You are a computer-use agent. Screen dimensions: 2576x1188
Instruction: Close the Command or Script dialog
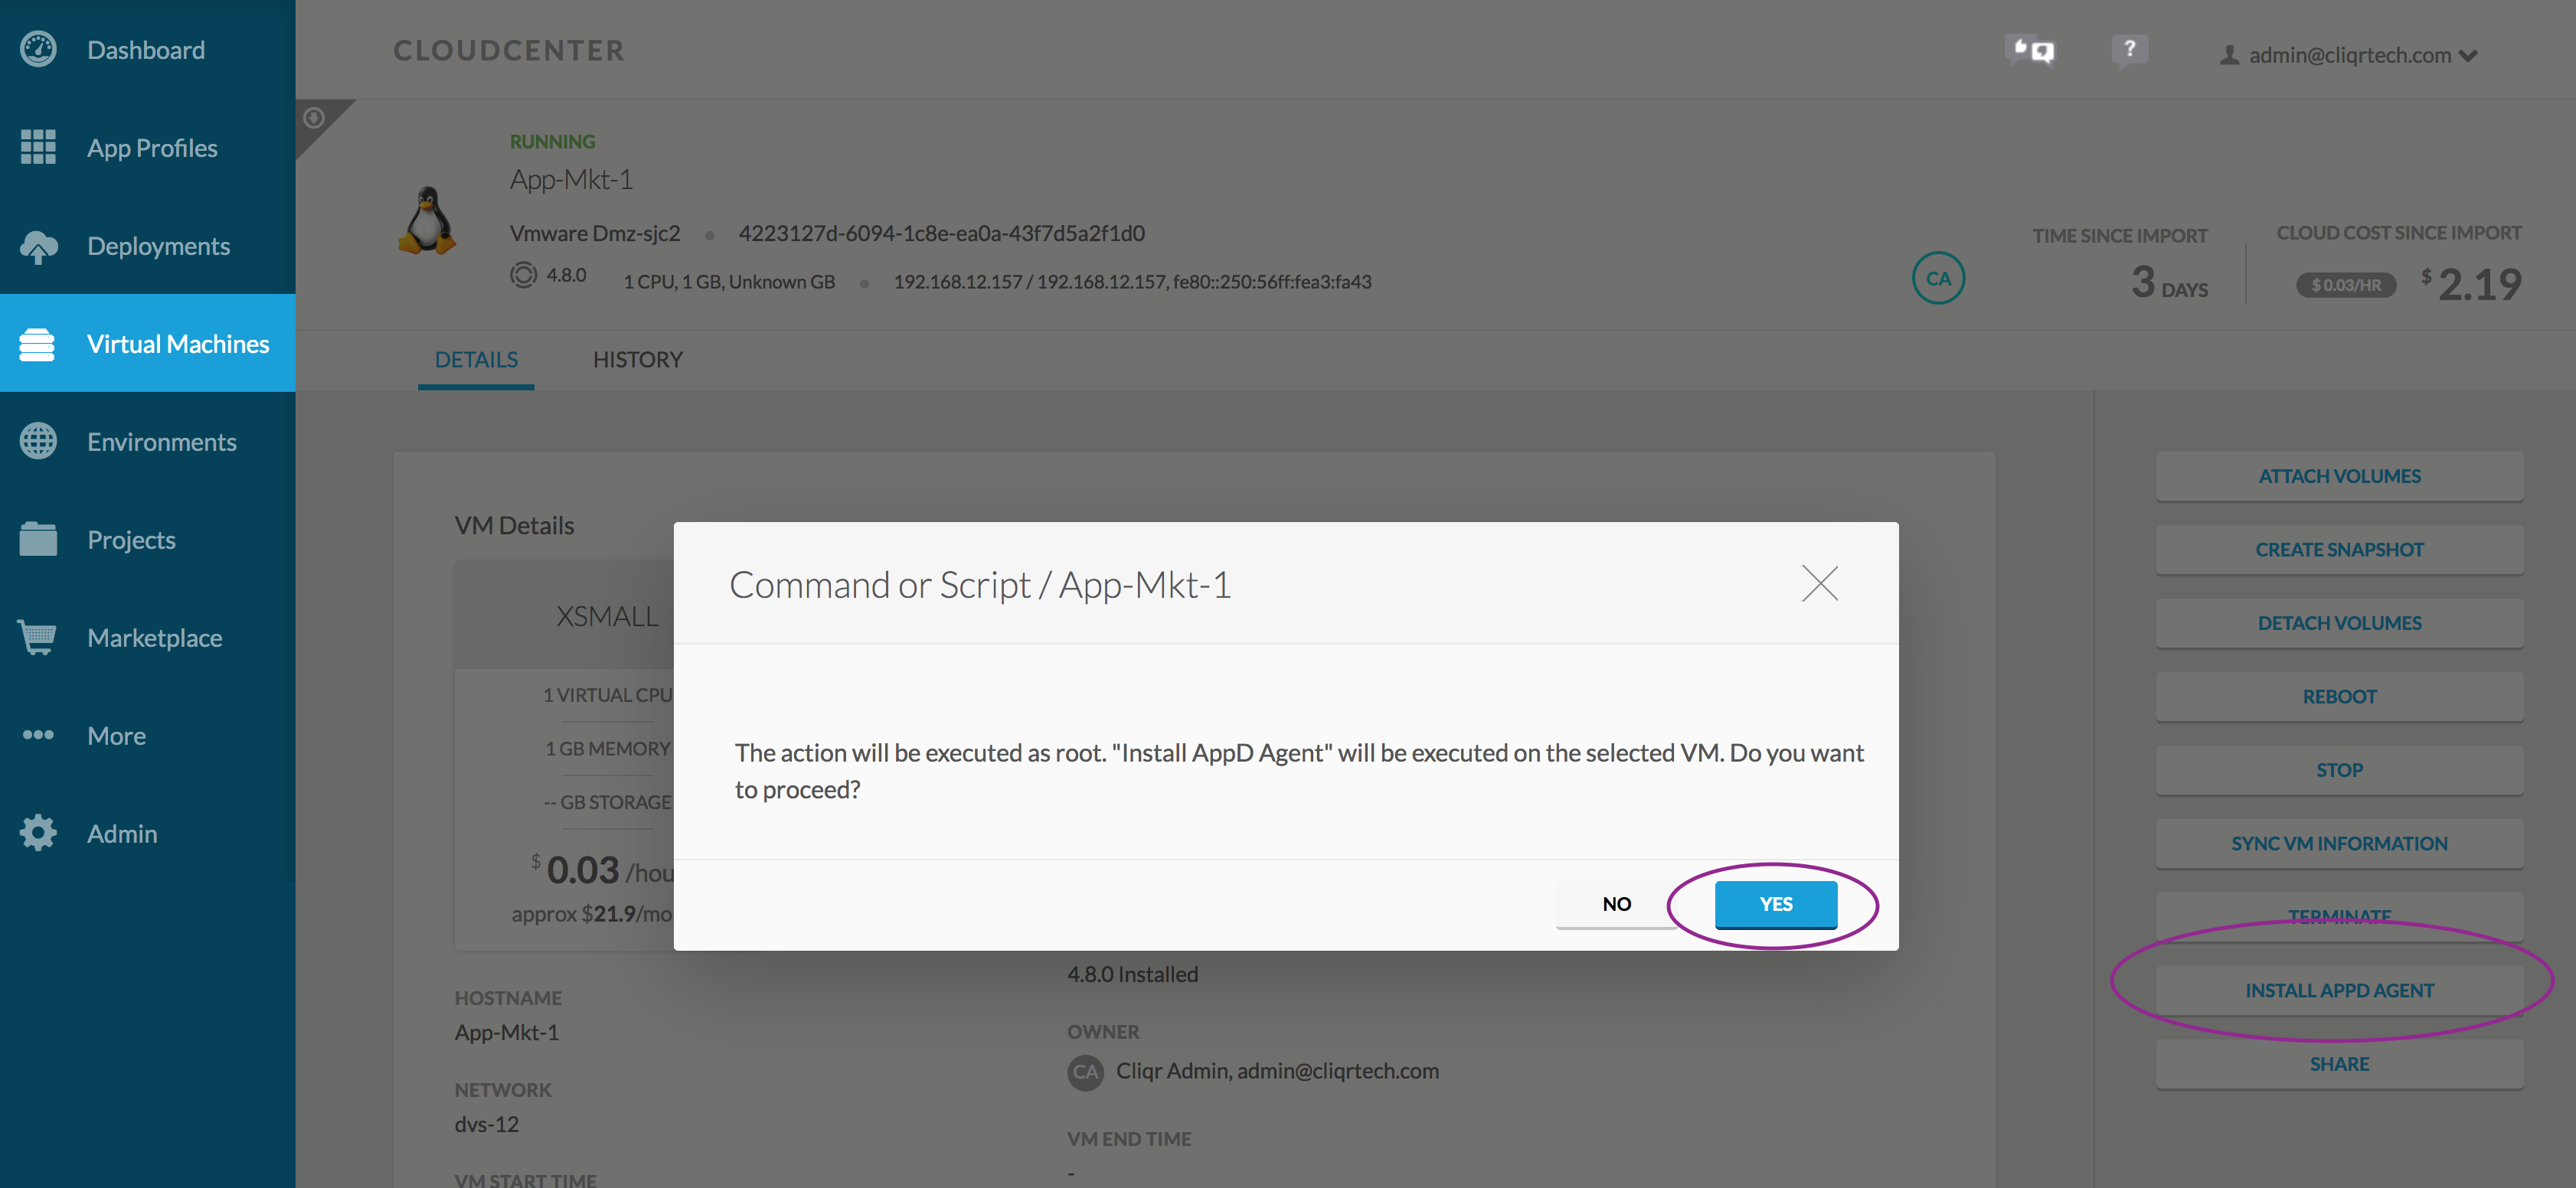[x=1819, y=582]
